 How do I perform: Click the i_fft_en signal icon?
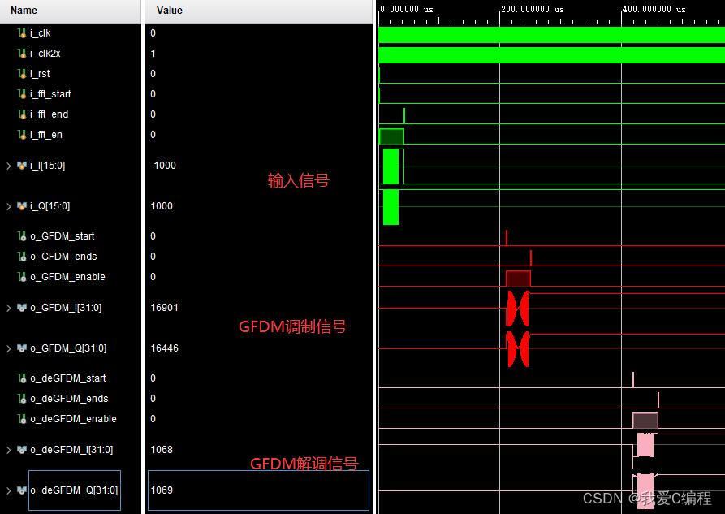click(x=22, y=135)
